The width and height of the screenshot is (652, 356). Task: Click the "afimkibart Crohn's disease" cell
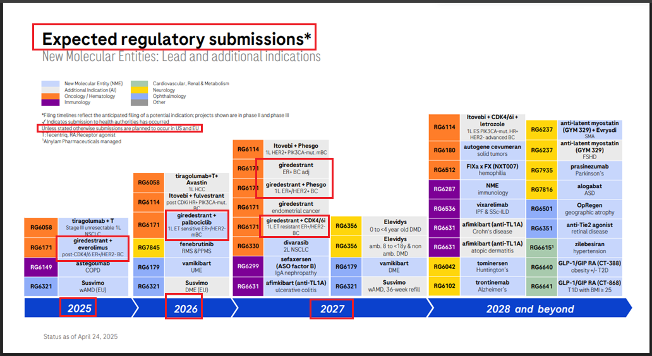pyautogui.click(x=492, y=228)
